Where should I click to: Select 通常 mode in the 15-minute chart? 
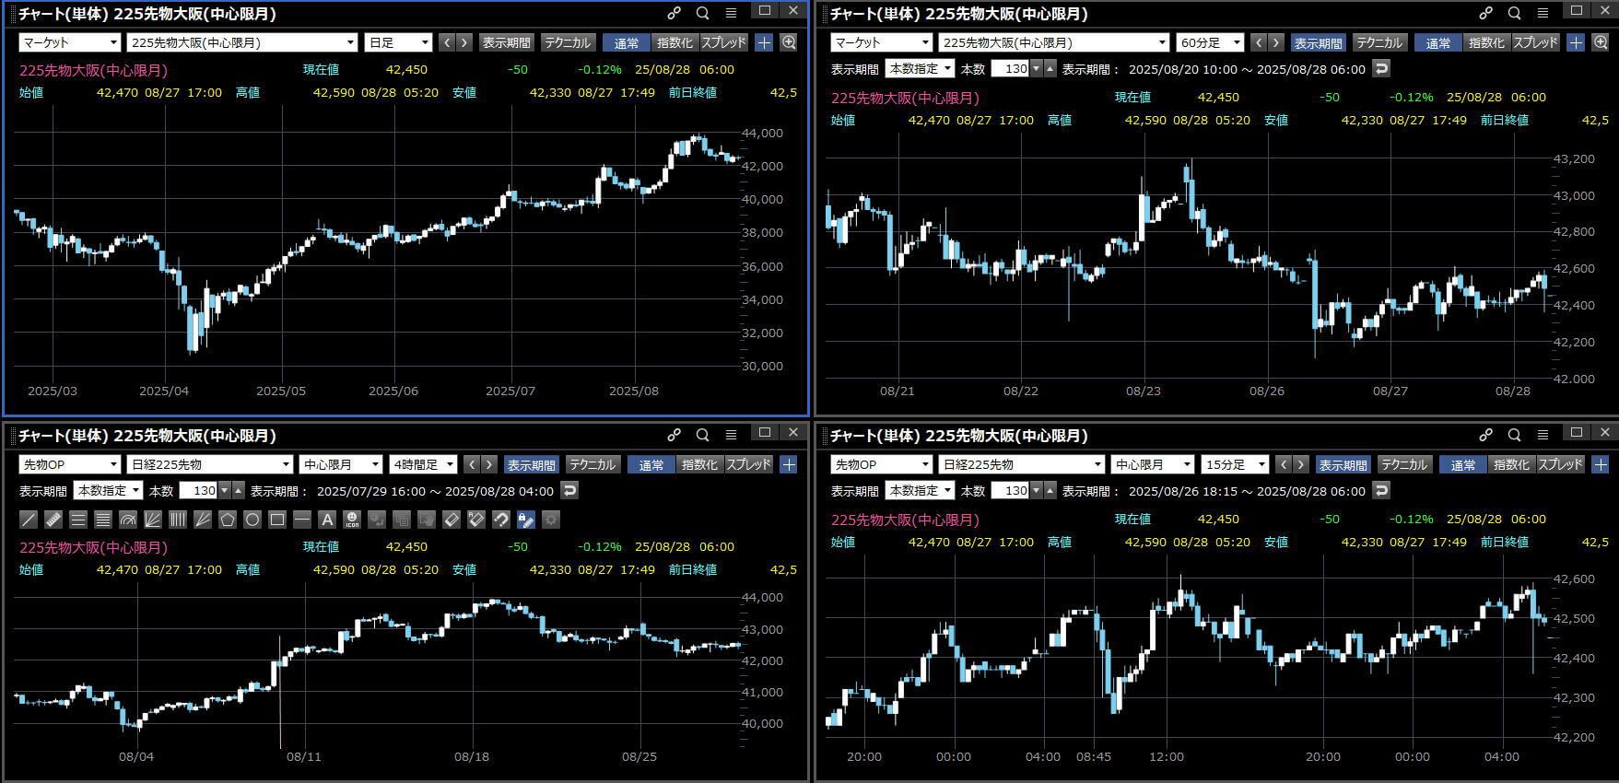pyautogui.click(x=1462, y=464)
